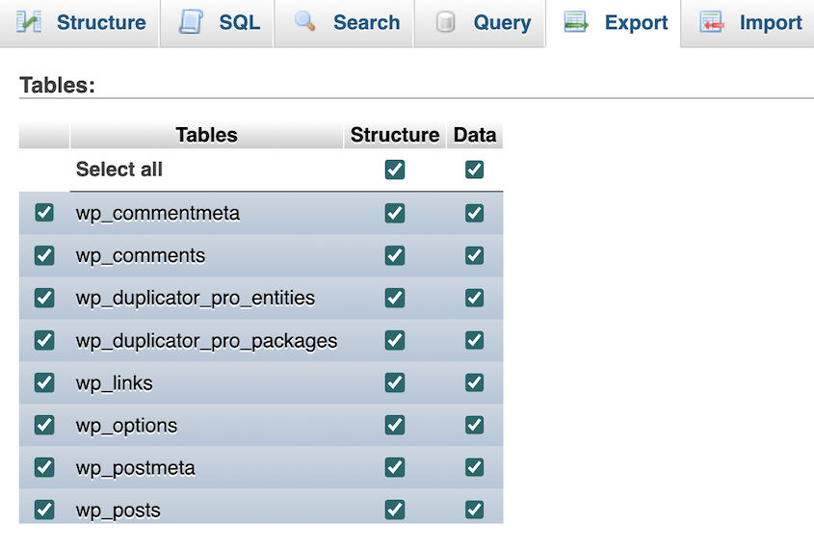Uncheck wp_comments Data checkbox
This screenshot has width=814, height=550.
tap(475, 255)
